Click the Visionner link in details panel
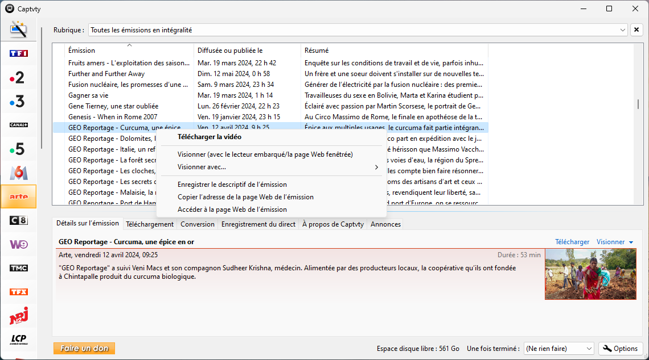Viewport: 649px width, 360px height. tap(610, 242)
